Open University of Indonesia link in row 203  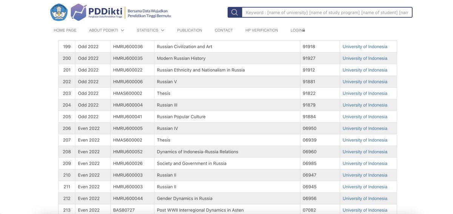[365, 93]
